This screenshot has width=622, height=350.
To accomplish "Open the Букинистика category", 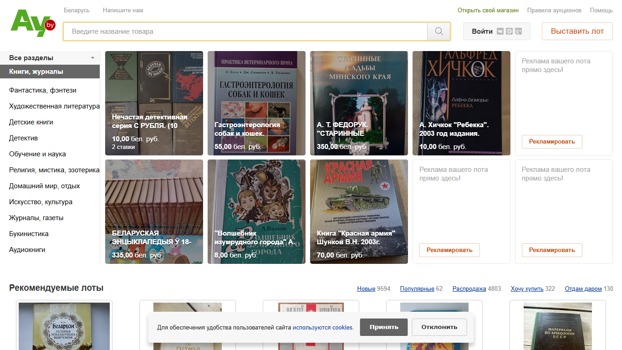I will [x=29, y=234].
